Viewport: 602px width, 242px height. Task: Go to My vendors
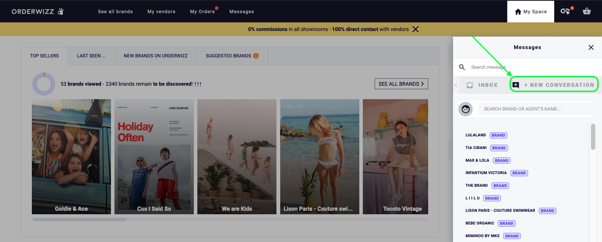(161, 12)
